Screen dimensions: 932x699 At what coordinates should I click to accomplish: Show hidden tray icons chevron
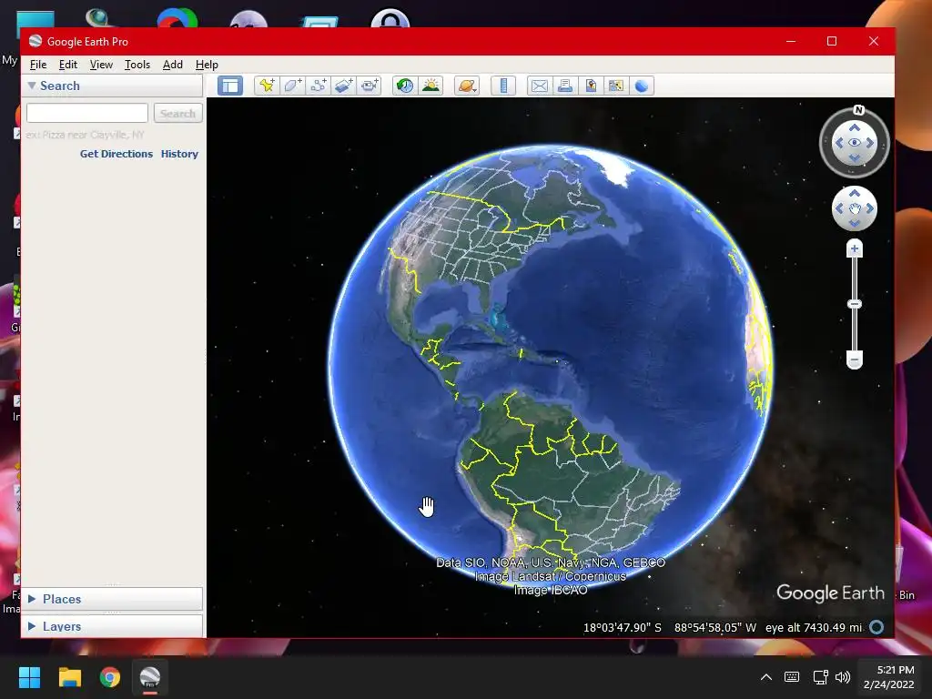(766, 677)
